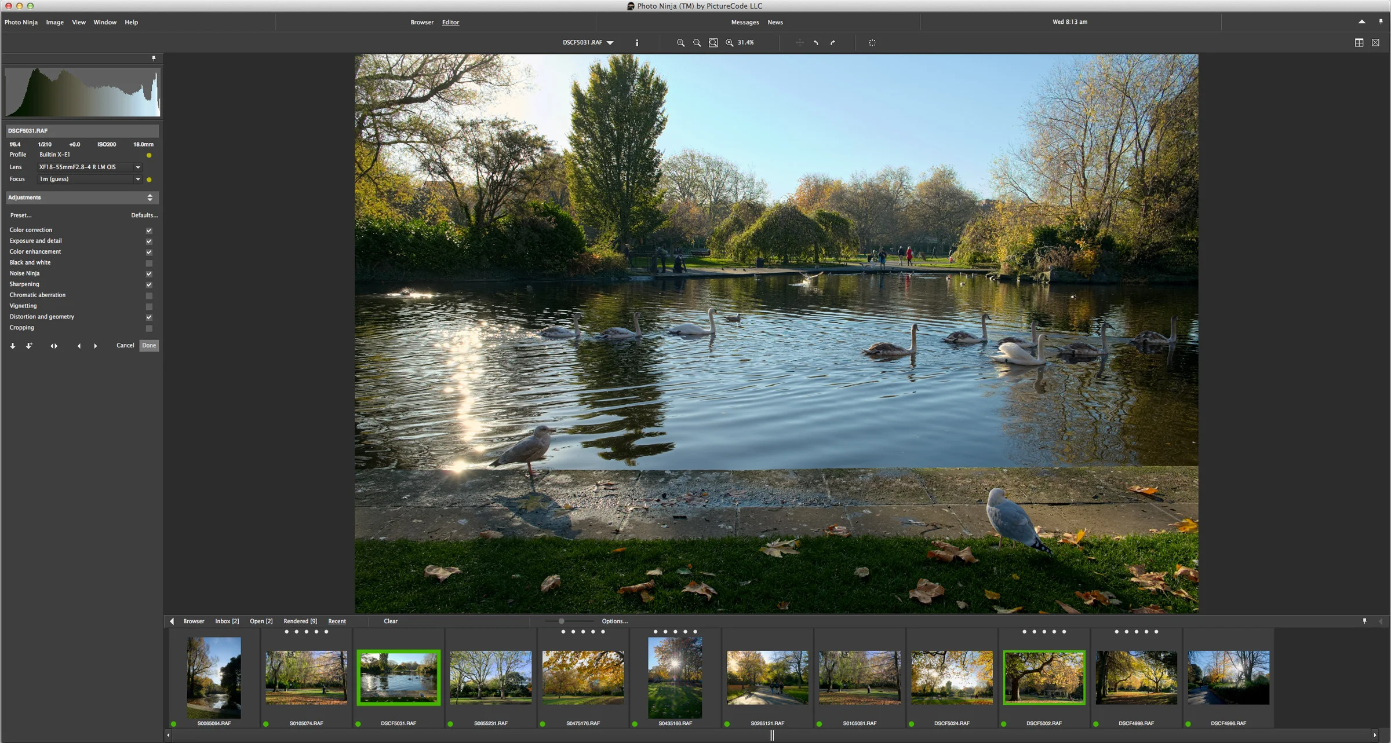Open the Image menu
1391x743 pixels.
pos(54,23)
